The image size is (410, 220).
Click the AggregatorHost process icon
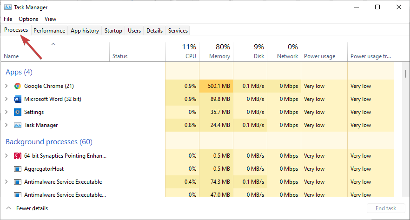pos(18,169)
